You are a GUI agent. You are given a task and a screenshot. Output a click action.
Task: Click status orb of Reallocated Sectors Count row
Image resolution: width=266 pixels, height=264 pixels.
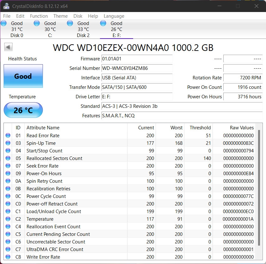(8, 158)
